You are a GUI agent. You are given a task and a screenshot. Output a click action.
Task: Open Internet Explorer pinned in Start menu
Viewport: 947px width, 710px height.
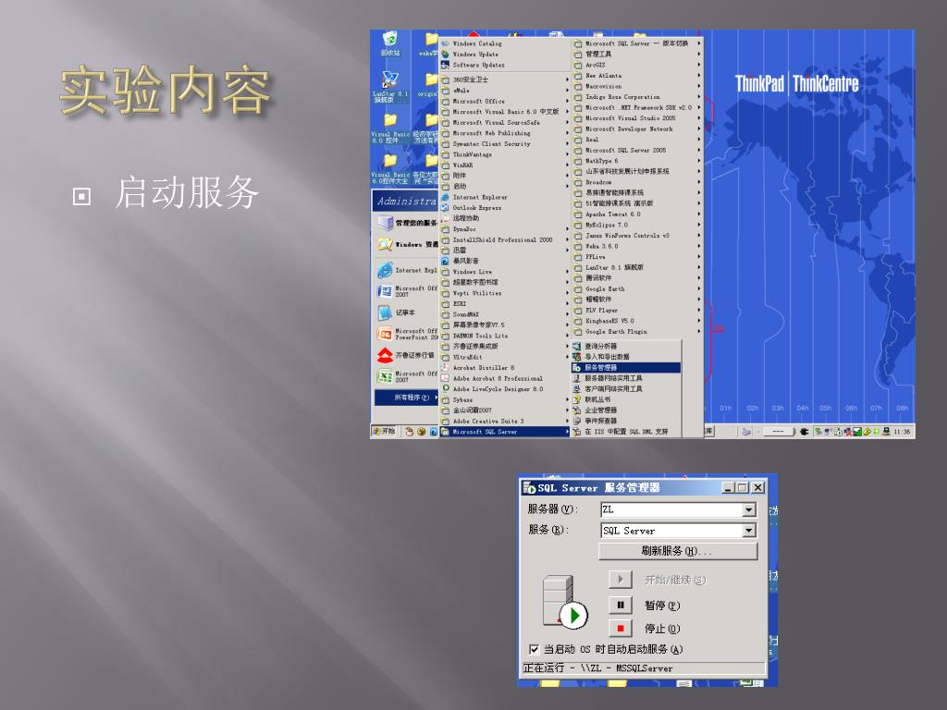click(x=406, y=271)
